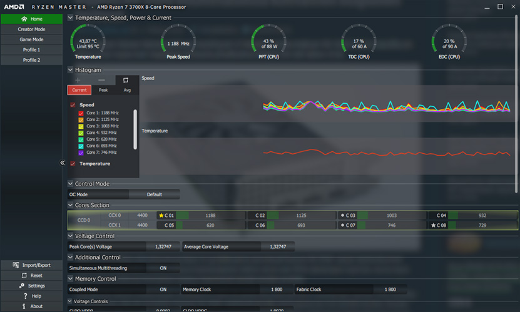
Task: Switch to Game Mode
Action: point(31,39)
